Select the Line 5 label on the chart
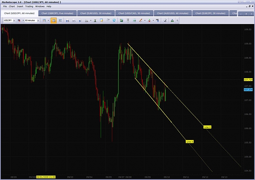Screen dimensions: 255x180 tap(190, 142)
